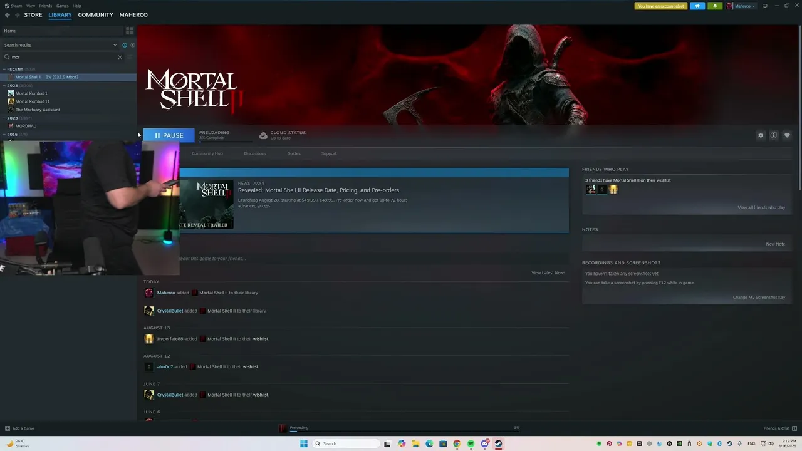
Task: Select Mortal Shell II in Recent list
Action: tap(68, 77)
